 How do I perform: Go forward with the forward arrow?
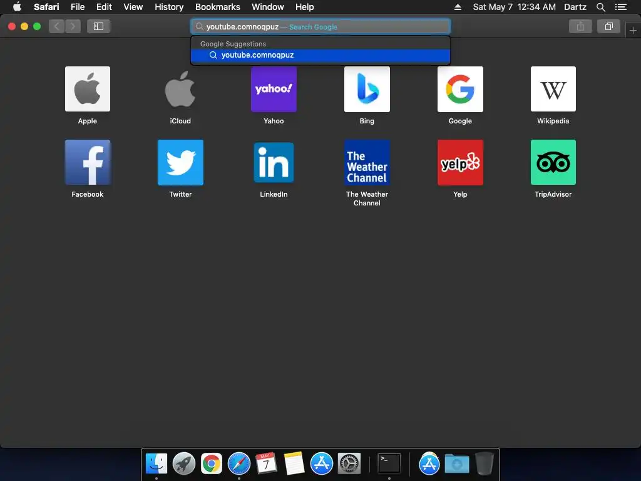click(73, 26)
